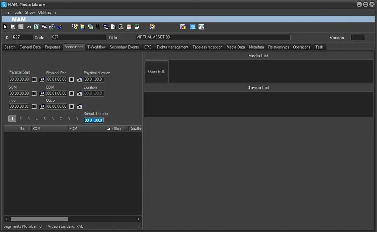Click the Undo arrow toolbar icon
The height and width of the screenshot is (232, 377).
click(x=29, y=27)
